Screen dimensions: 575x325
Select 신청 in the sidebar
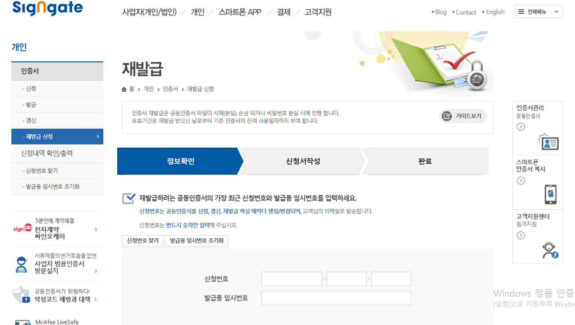point(57,89)
